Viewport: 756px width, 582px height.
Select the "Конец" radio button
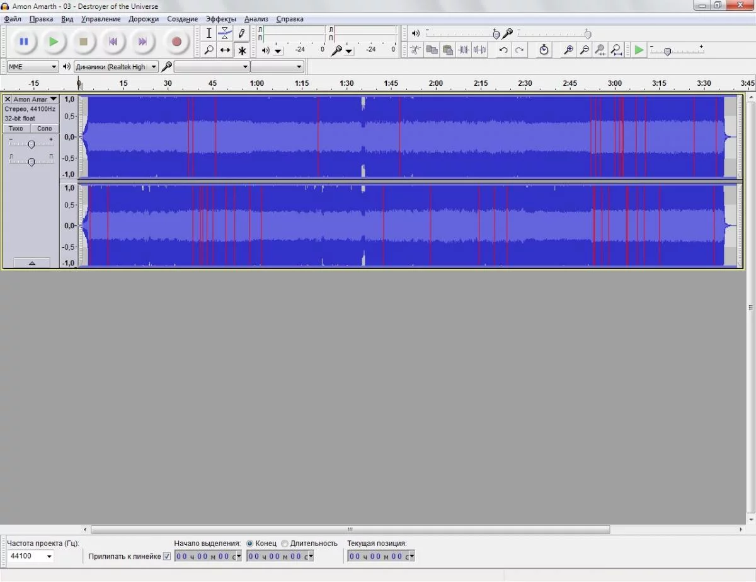tap(250, 544)
